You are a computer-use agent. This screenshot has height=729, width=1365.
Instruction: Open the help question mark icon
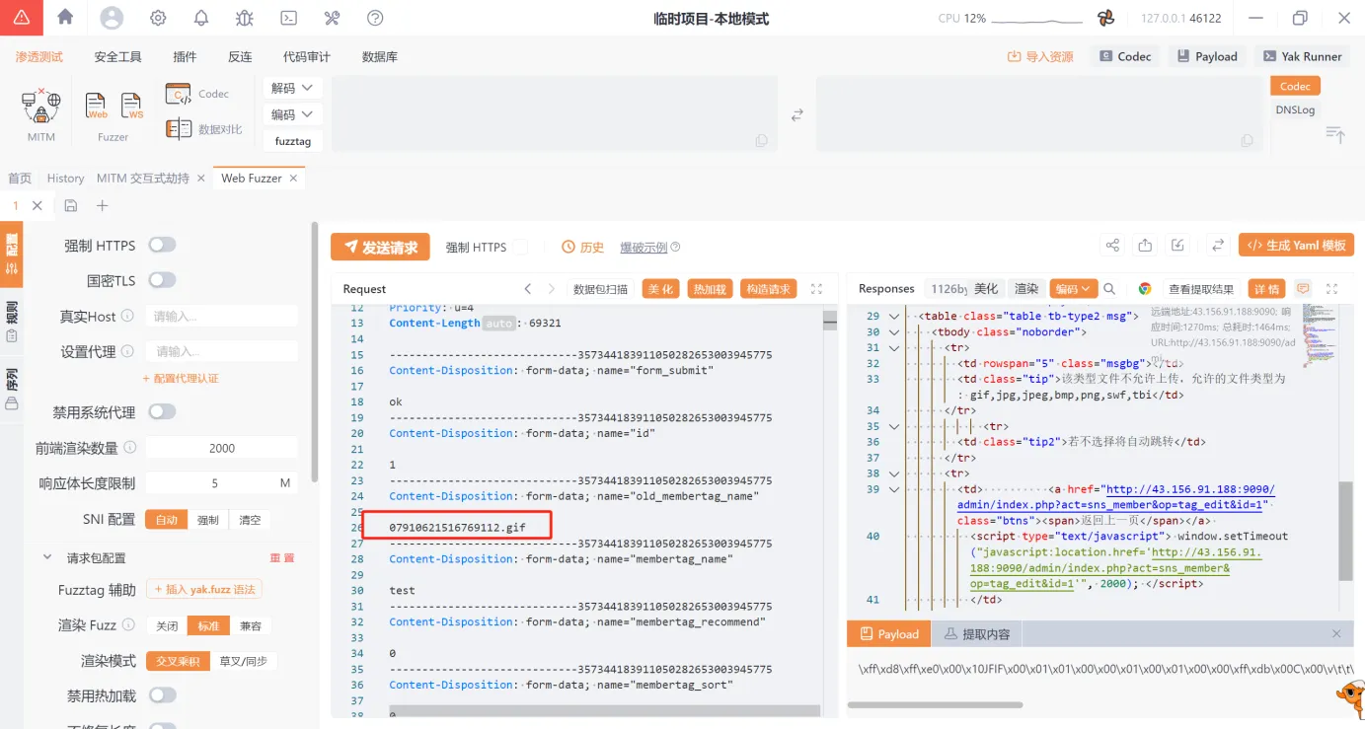coord(375,18)
